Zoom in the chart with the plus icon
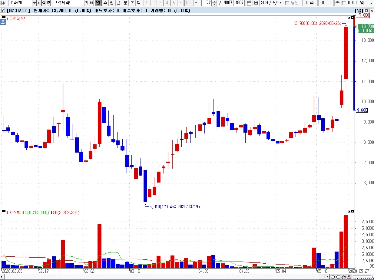This screenshot has height=280, width=374. [338, 277]
